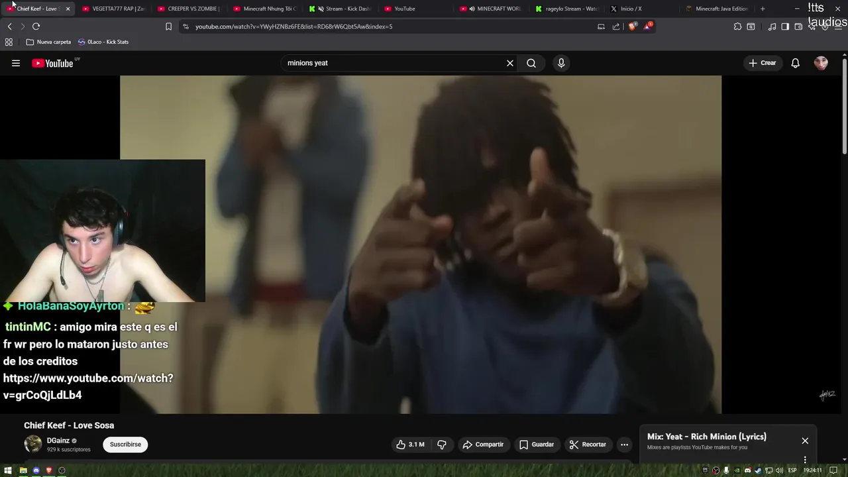
Task: Open the Windows Start menu
Action: pos(9,470)
